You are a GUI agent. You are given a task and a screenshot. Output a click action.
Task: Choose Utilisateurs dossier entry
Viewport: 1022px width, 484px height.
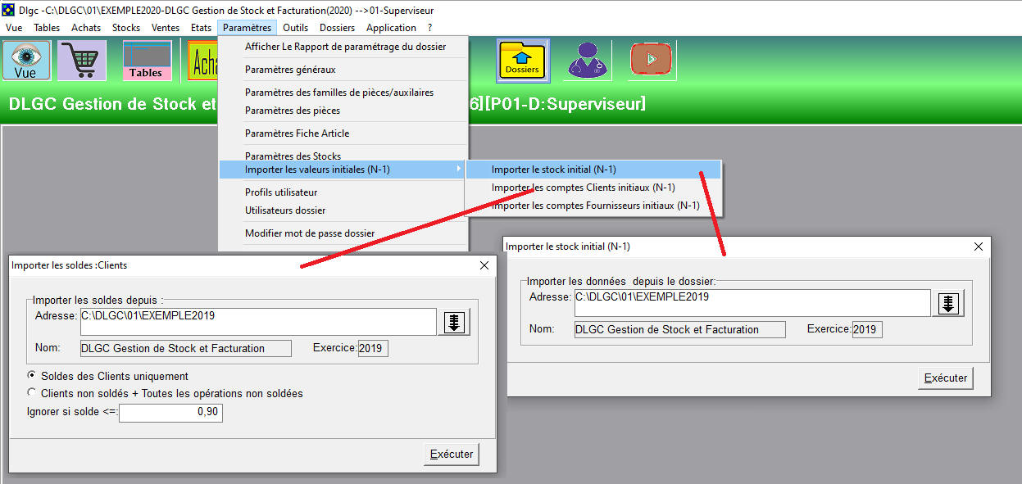tap(343, 210)
